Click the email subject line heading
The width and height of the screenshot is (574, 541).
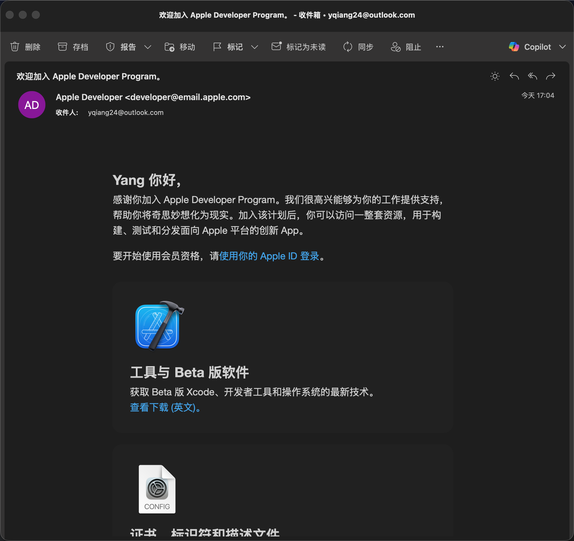[x=89, y=77]
